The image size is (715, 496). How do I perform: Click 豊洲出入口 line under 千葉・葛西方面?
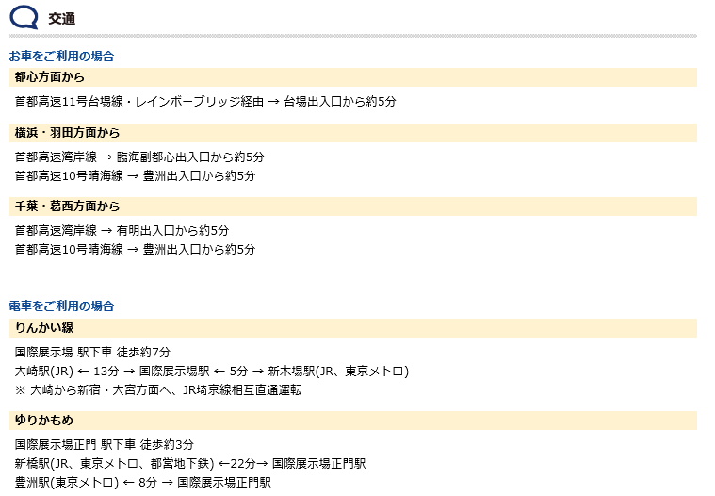pos(135,249)
